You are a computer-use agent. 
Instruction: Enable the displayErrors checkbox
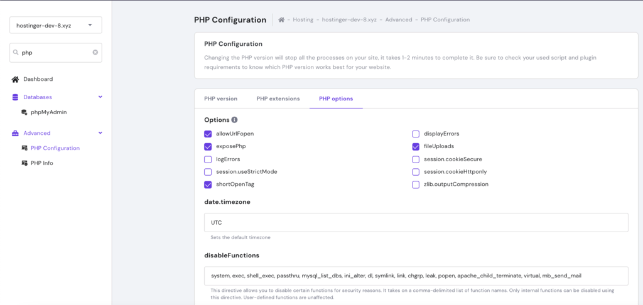pos(416,134)
